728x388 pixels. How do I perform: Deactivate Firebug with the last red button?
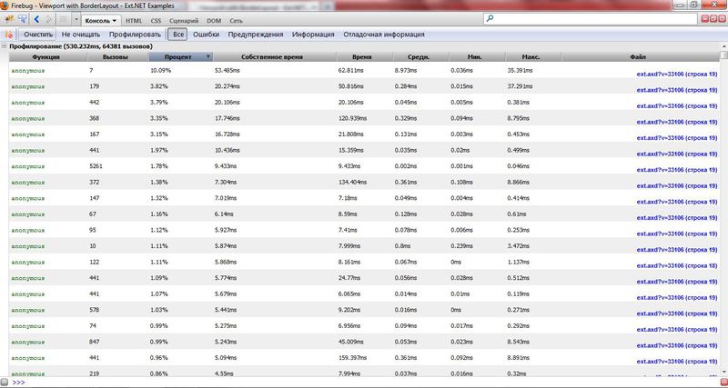point(721,18)
